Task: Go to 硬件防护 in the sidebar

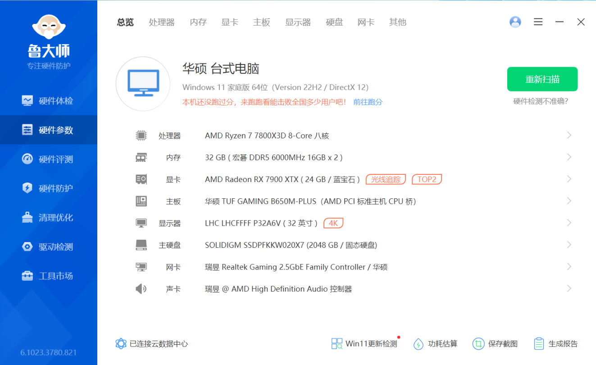Action: pos(49,188)
